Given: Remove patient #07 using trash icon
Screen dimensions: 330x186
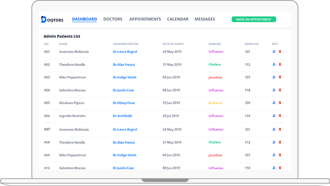Looking at the screenshot, I should pyautogui.click(x=280, y=129).
